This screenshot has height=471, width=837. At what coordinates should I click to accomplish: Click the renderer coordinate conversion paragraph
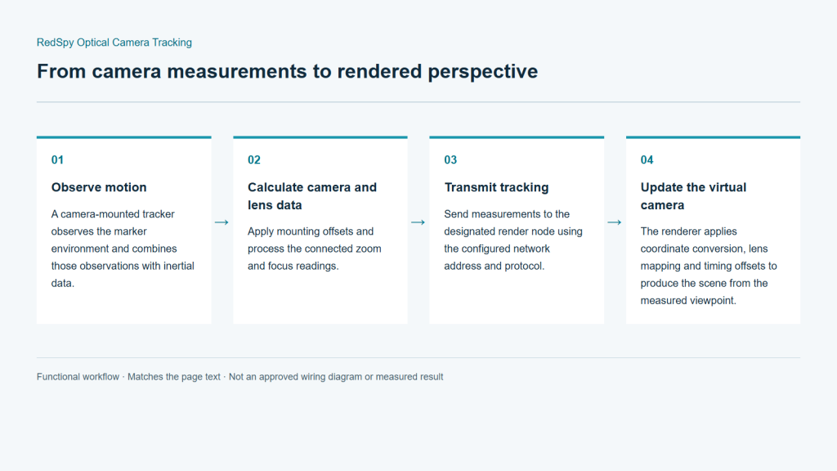pos(709,266)
